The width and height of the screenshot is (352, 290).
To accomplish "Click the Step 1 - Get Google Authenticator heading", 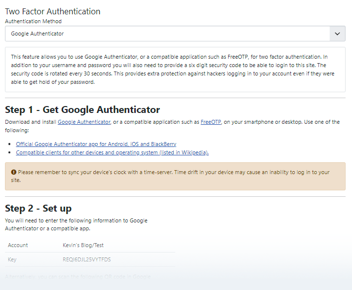I will (x=82, y=109).
